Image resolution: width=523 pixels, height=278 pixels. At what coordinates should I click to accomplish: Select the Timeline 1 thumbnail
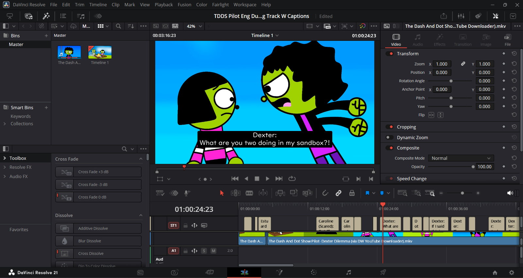[x=100, y=52]
